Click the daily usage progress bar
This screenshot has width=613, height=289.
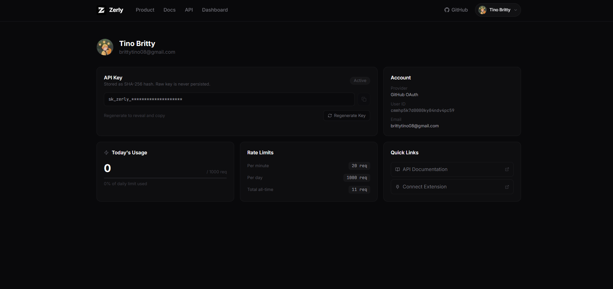(x=165, y=178)
